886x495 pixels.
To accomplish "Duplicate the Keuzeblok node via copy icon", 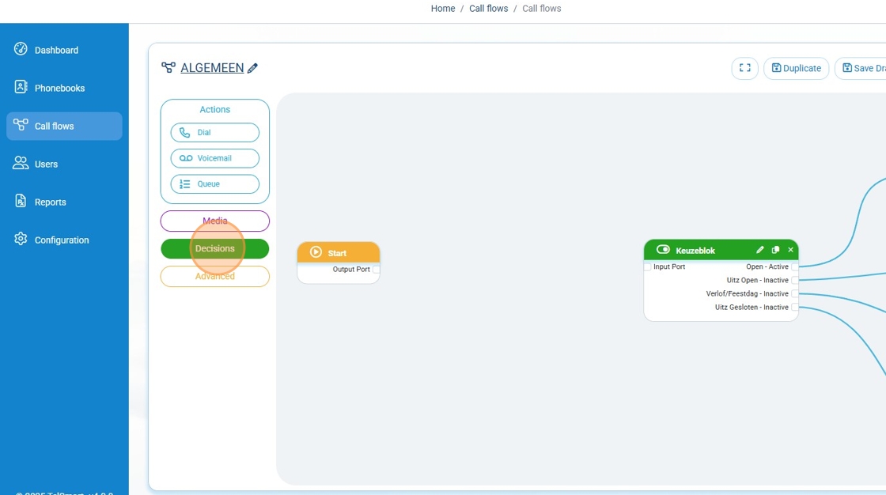I will (775, 250).
